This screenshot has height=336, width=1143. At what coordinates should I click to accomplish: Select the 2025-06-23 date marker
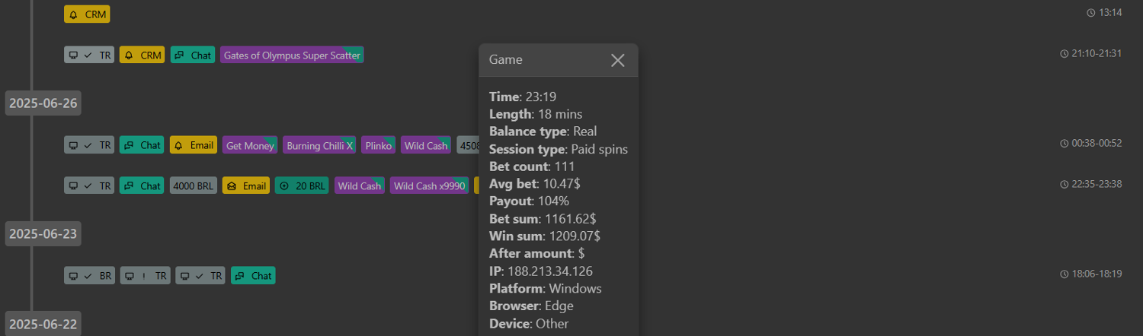click(43, 234)
